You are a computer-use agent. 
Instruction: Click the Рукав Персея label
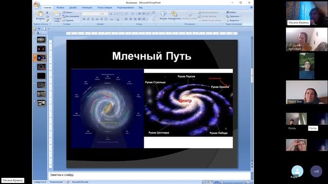coord(187,76)
